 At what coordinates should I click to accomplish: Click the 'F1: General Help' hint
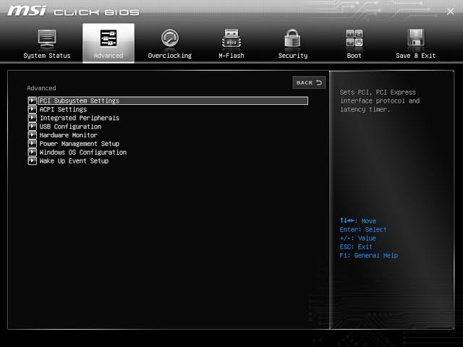pos(368,255)
